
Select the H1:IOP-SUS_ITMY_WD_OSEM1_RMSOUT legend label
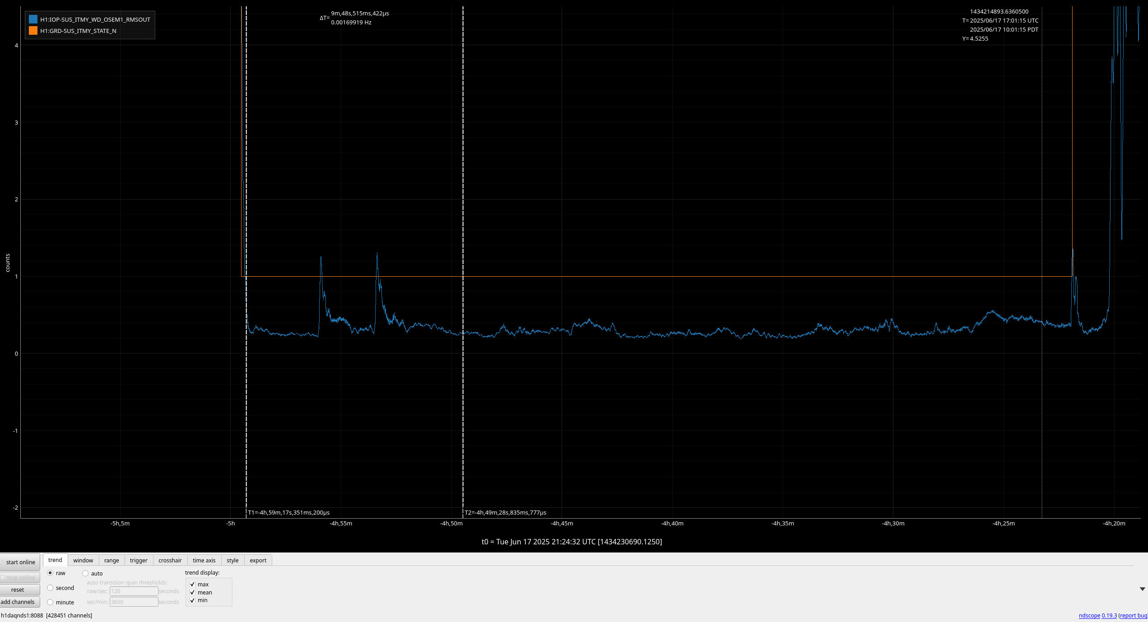pyautogui.click(x=95, y=19)
